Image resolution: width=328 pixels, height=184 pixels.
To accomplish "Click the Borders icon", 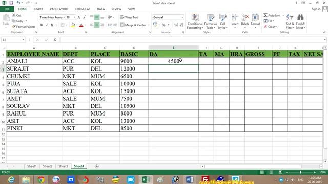I will (x=63, y=25).
